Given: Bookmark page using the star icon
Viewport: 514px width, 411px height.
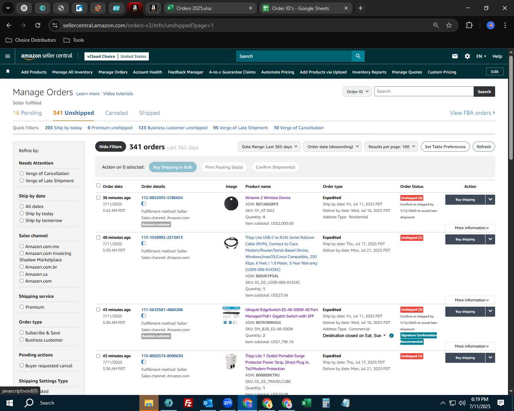Looking at the screenshot, I should [x=449, y=25].
